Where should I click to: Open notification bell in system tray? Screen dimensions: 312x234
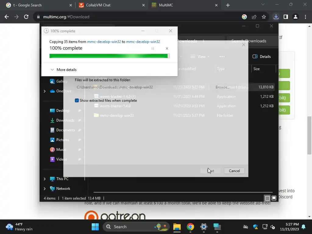304,227
